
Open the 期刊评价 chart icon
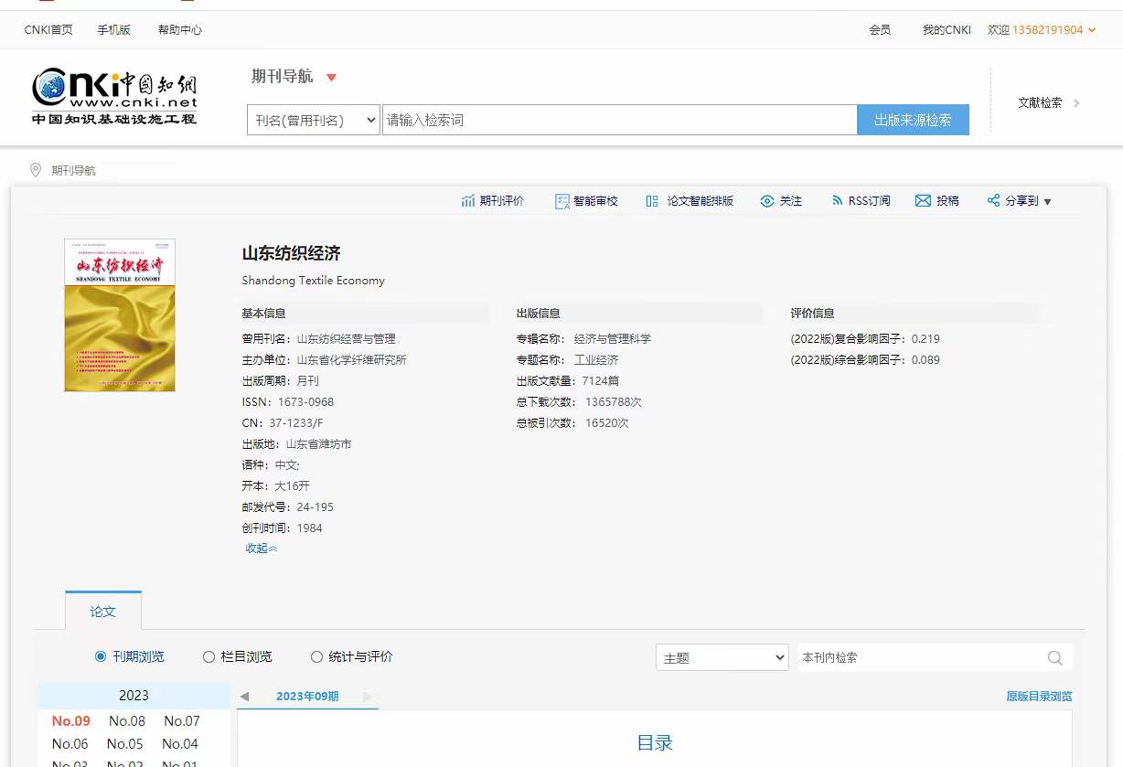[468, 201]
